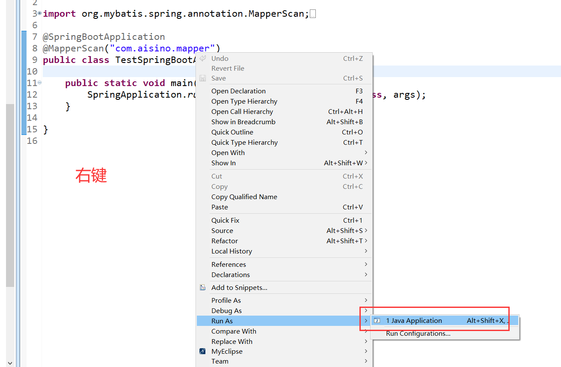Click the Java Application launch icon
The width and height of the screenshot is (561, 367).
(x=377, y=321)
